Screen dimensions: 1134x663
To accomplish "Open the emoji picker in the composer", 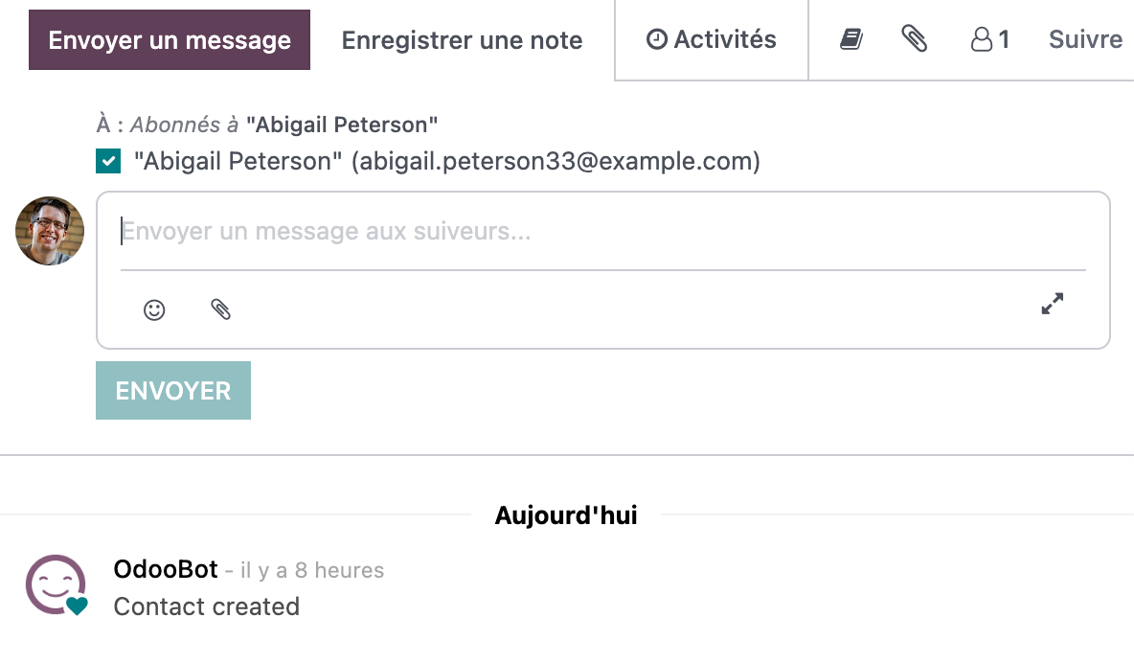I will (153, 309).
